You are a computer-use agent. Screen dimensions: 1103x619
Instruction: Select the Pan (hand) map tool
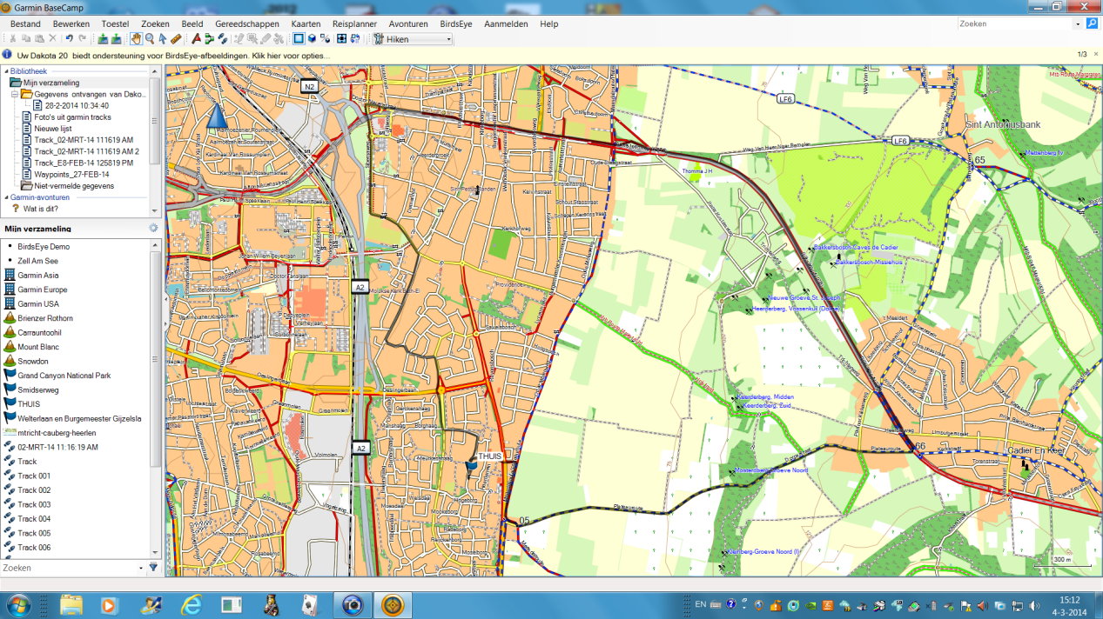click(x=136, y=38)
